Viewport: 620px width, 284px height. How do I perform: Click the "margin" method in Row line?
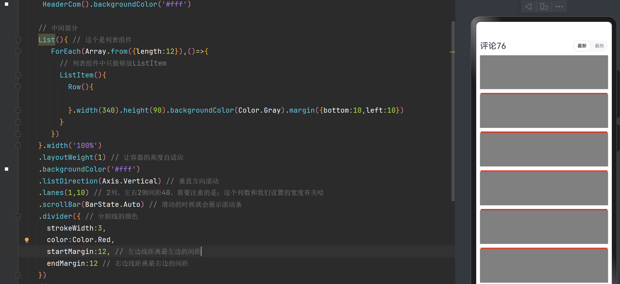point(302,110)
